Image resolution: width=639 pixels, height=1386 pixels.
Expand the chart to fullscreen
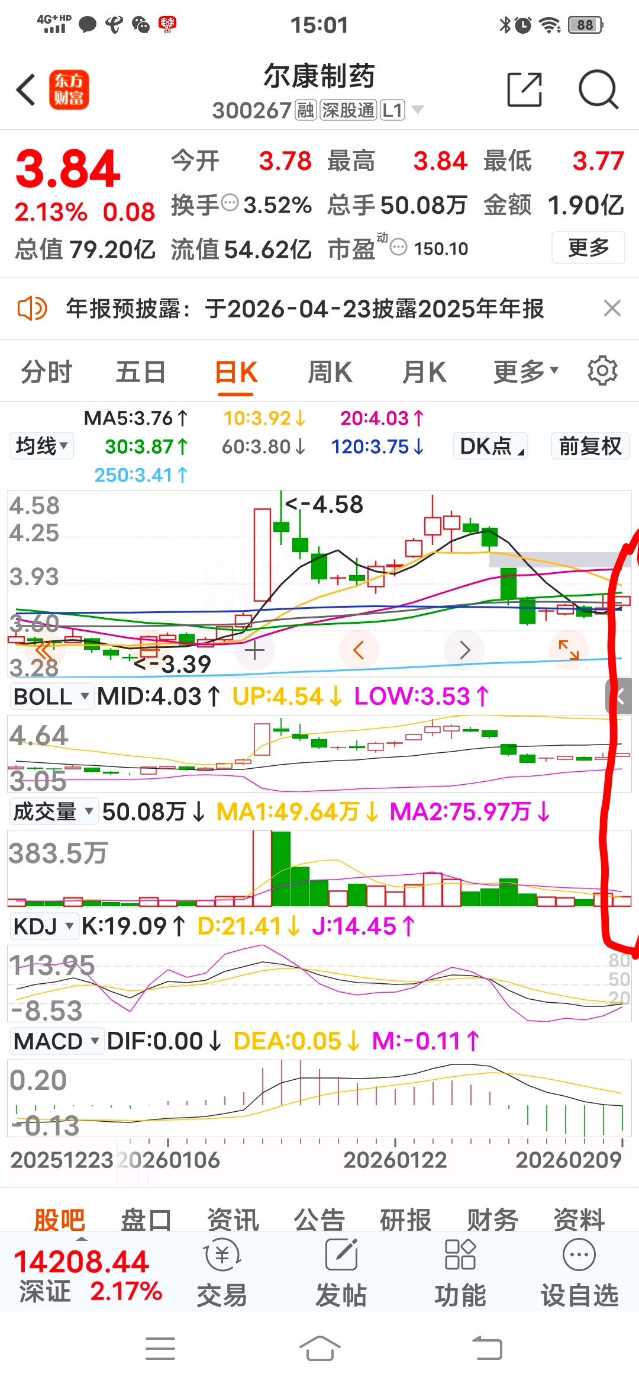(x=569, y=650)
